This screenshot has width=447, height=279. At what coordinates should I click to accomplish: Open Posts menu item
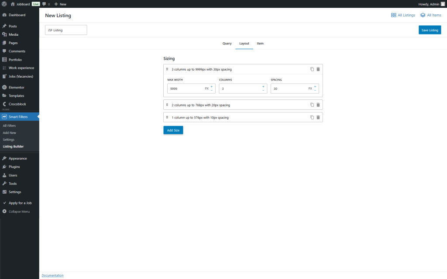pyautogui.click(x=19, y=26)
